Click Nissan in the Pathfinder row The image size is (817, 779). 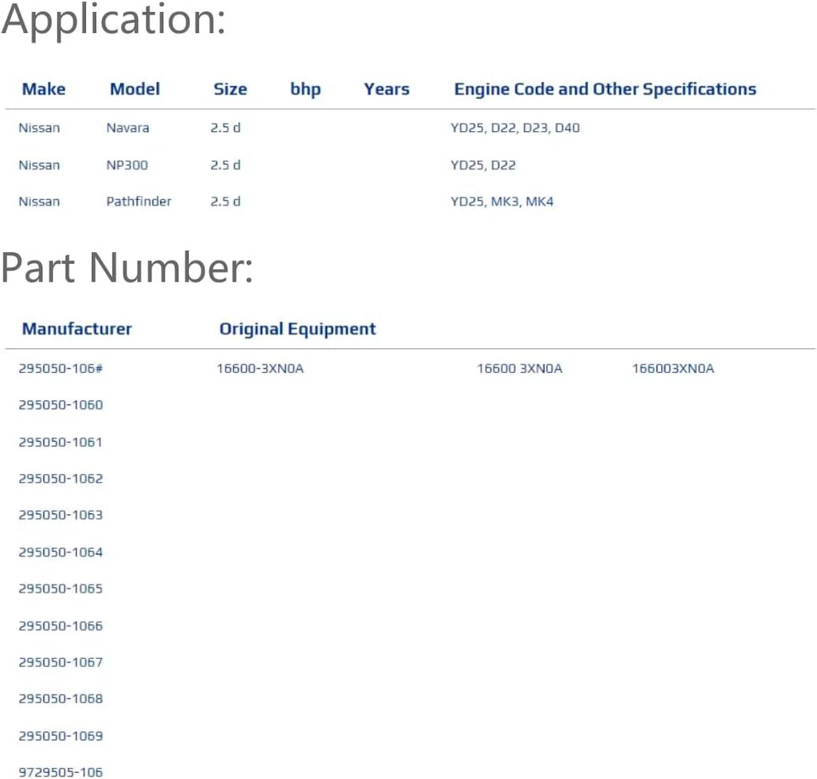point(39,202)
